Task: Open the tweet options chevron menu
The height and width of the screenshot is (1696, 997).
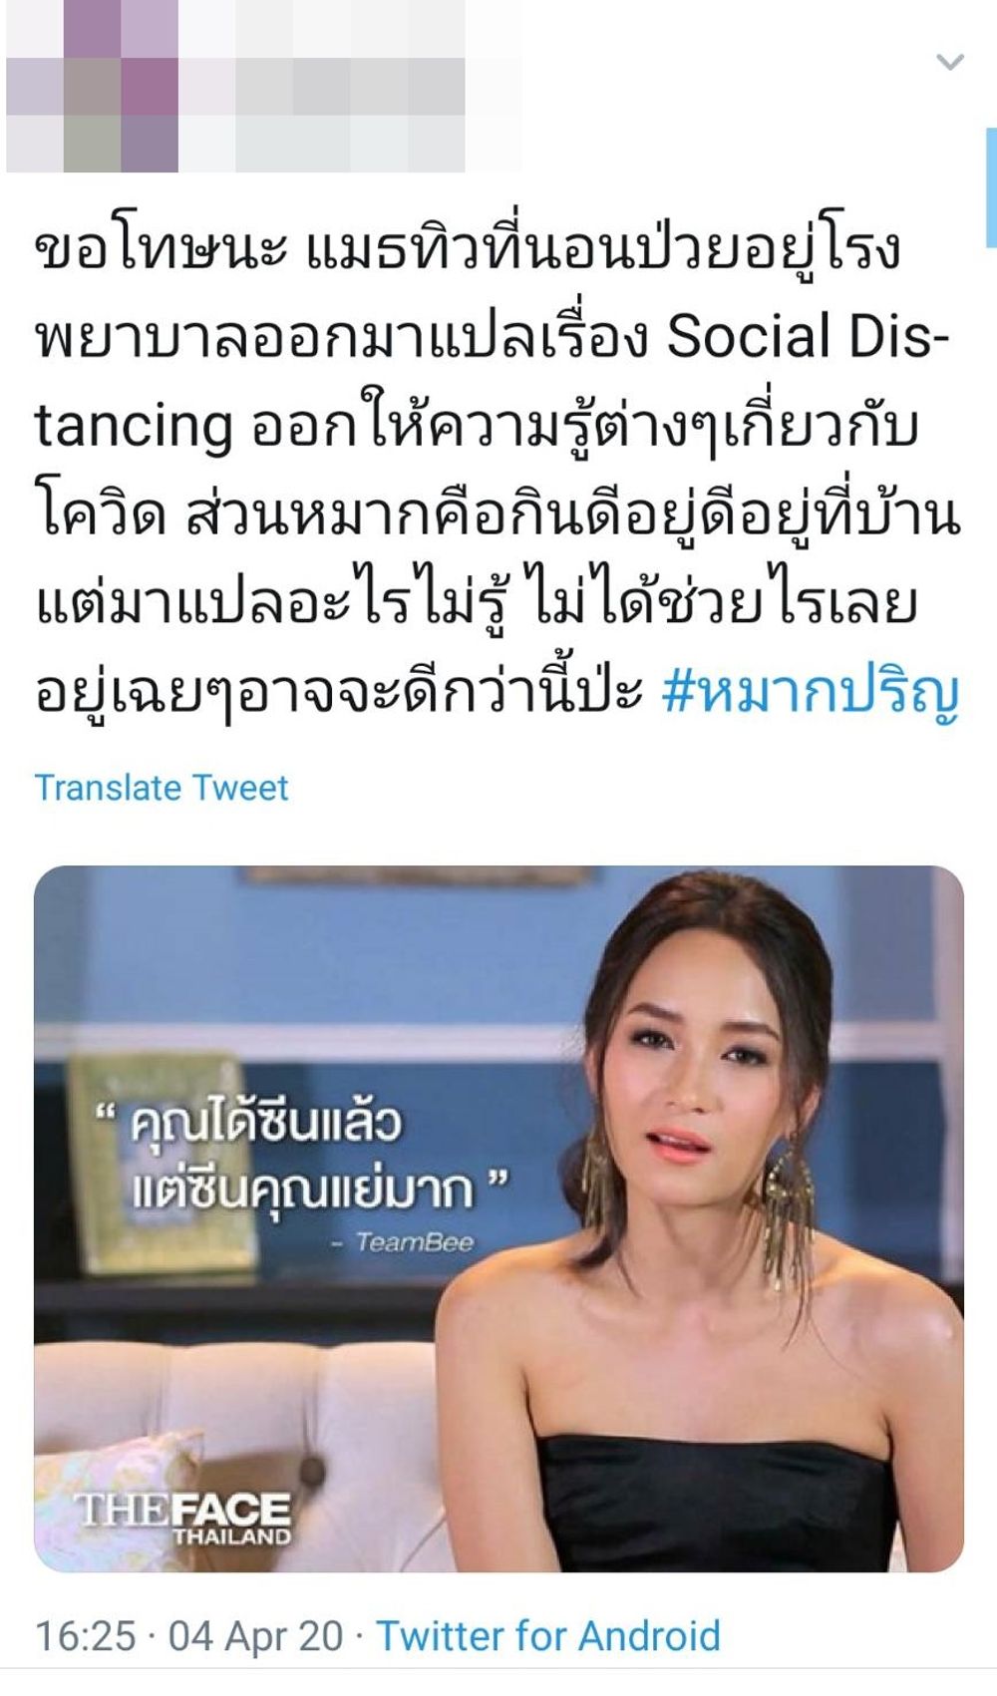Action: pos(950,62)
